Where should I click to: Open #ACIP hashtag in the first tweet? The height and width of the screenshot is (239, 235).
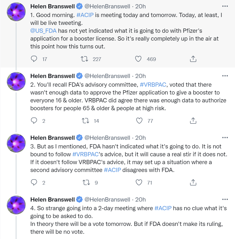[85, 15]
